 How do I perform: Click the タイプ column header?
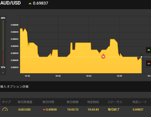[x=6, y=102]
